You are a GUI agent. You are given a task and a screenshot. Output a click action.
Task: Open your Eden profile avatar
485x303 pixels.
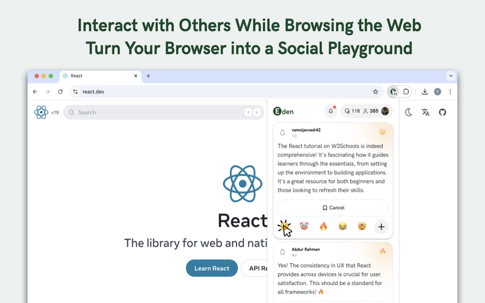tap(385, 111)
